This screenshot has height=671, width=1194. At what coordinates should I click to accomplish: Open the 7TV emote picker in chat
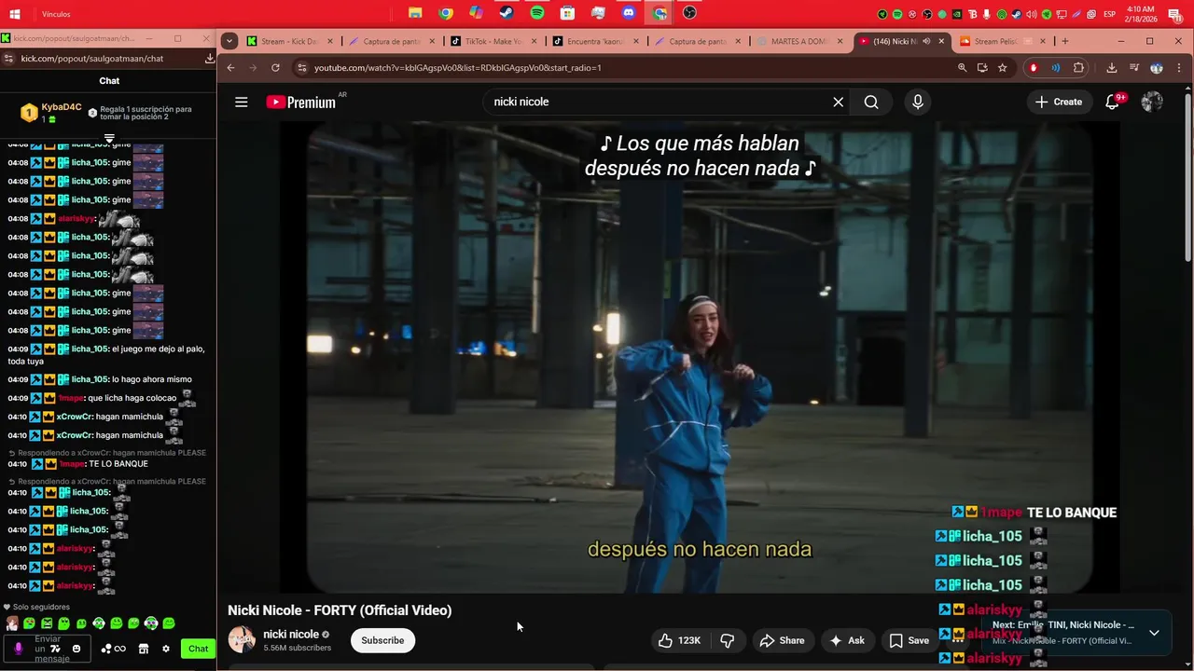[55, 649]
